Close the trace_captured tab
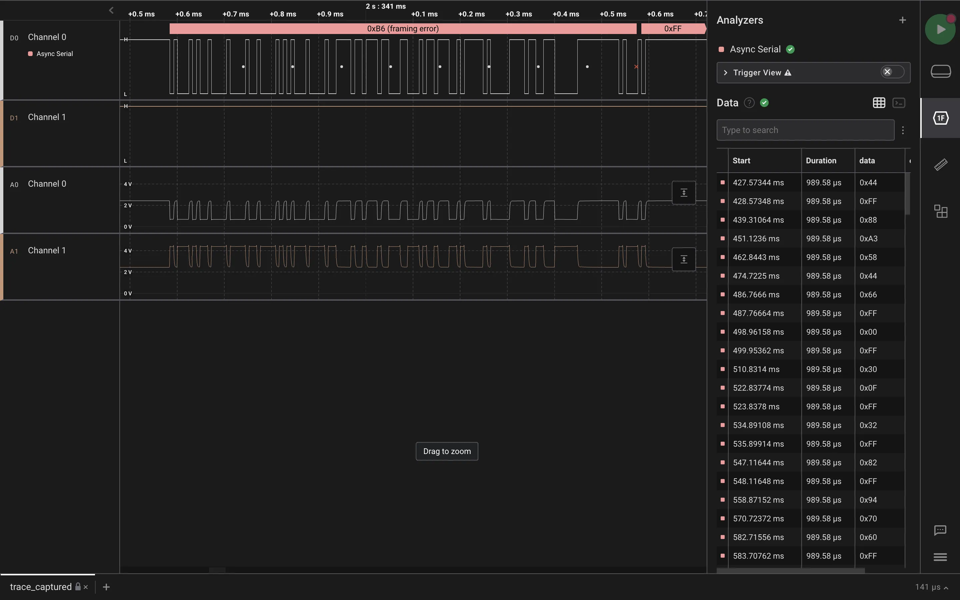960x600 pixels. [86, 587]
